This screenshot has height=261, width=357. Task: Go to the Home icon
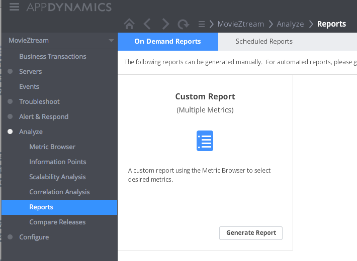pyautogui.click(x=129, y=24)
